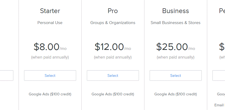Click 'when paid annually' under Starter price
225x110 pixels.
(50, 57)
